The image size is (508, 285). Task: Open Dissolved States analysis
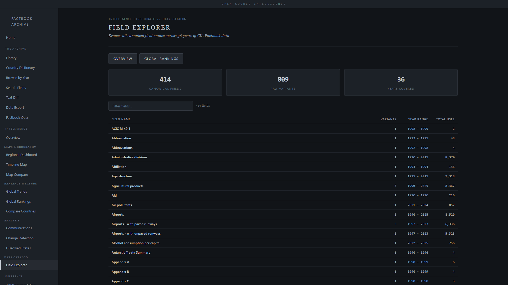(x=18, y=248)
